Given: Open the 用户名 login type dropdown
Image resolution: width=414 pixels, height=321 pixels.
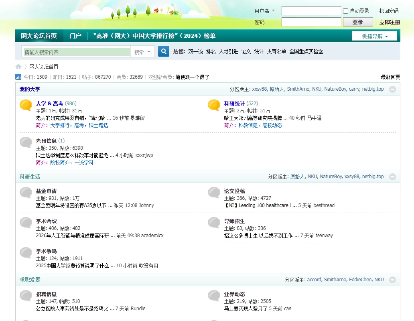Looking at the screenshot, I should coord(265,11).
